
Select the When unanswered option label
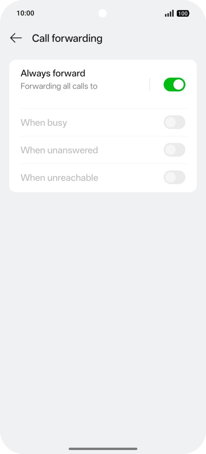point(59,150)
